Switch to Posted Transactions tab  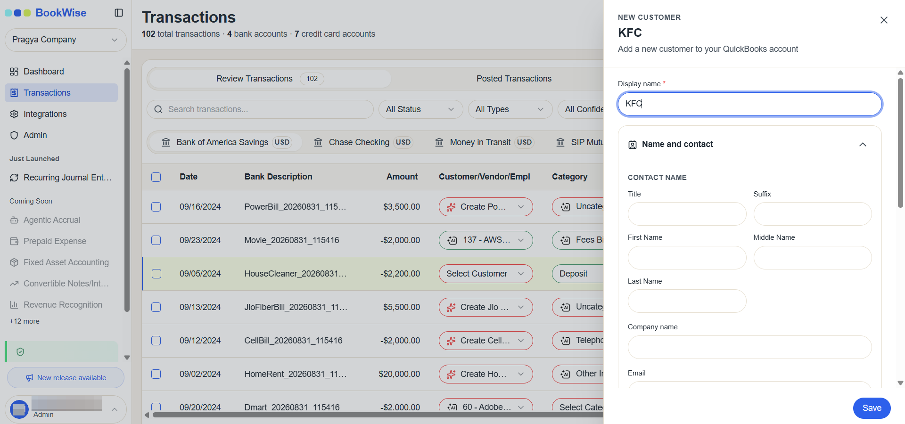514,79
